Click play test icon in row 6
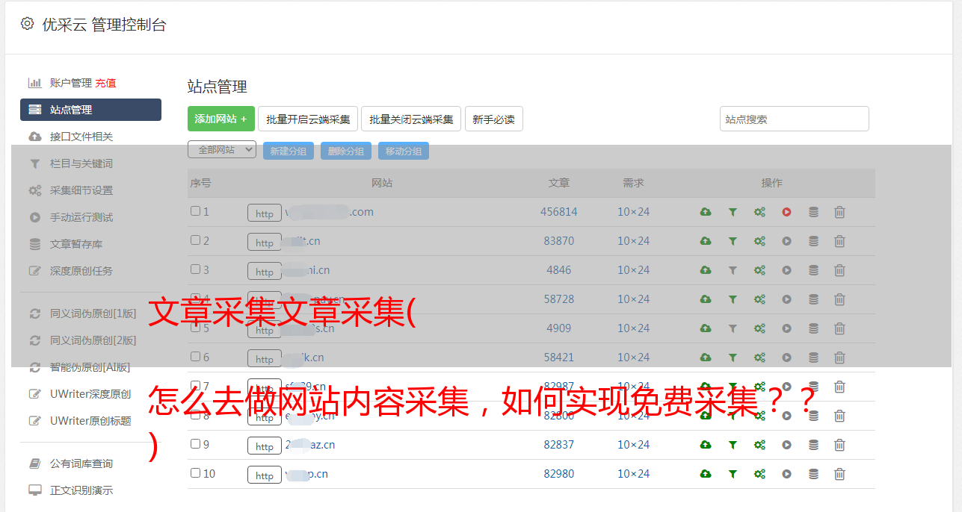 coord(786,358)
